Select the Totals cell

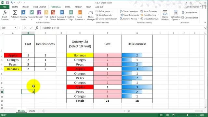tap(80, 101)
